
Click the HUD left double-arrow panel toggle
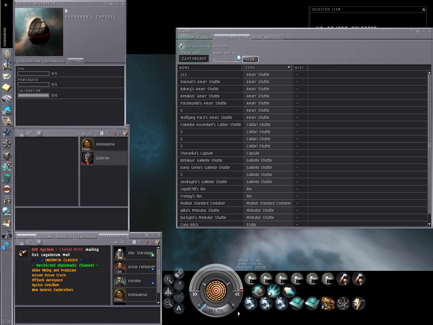[195, 294]
